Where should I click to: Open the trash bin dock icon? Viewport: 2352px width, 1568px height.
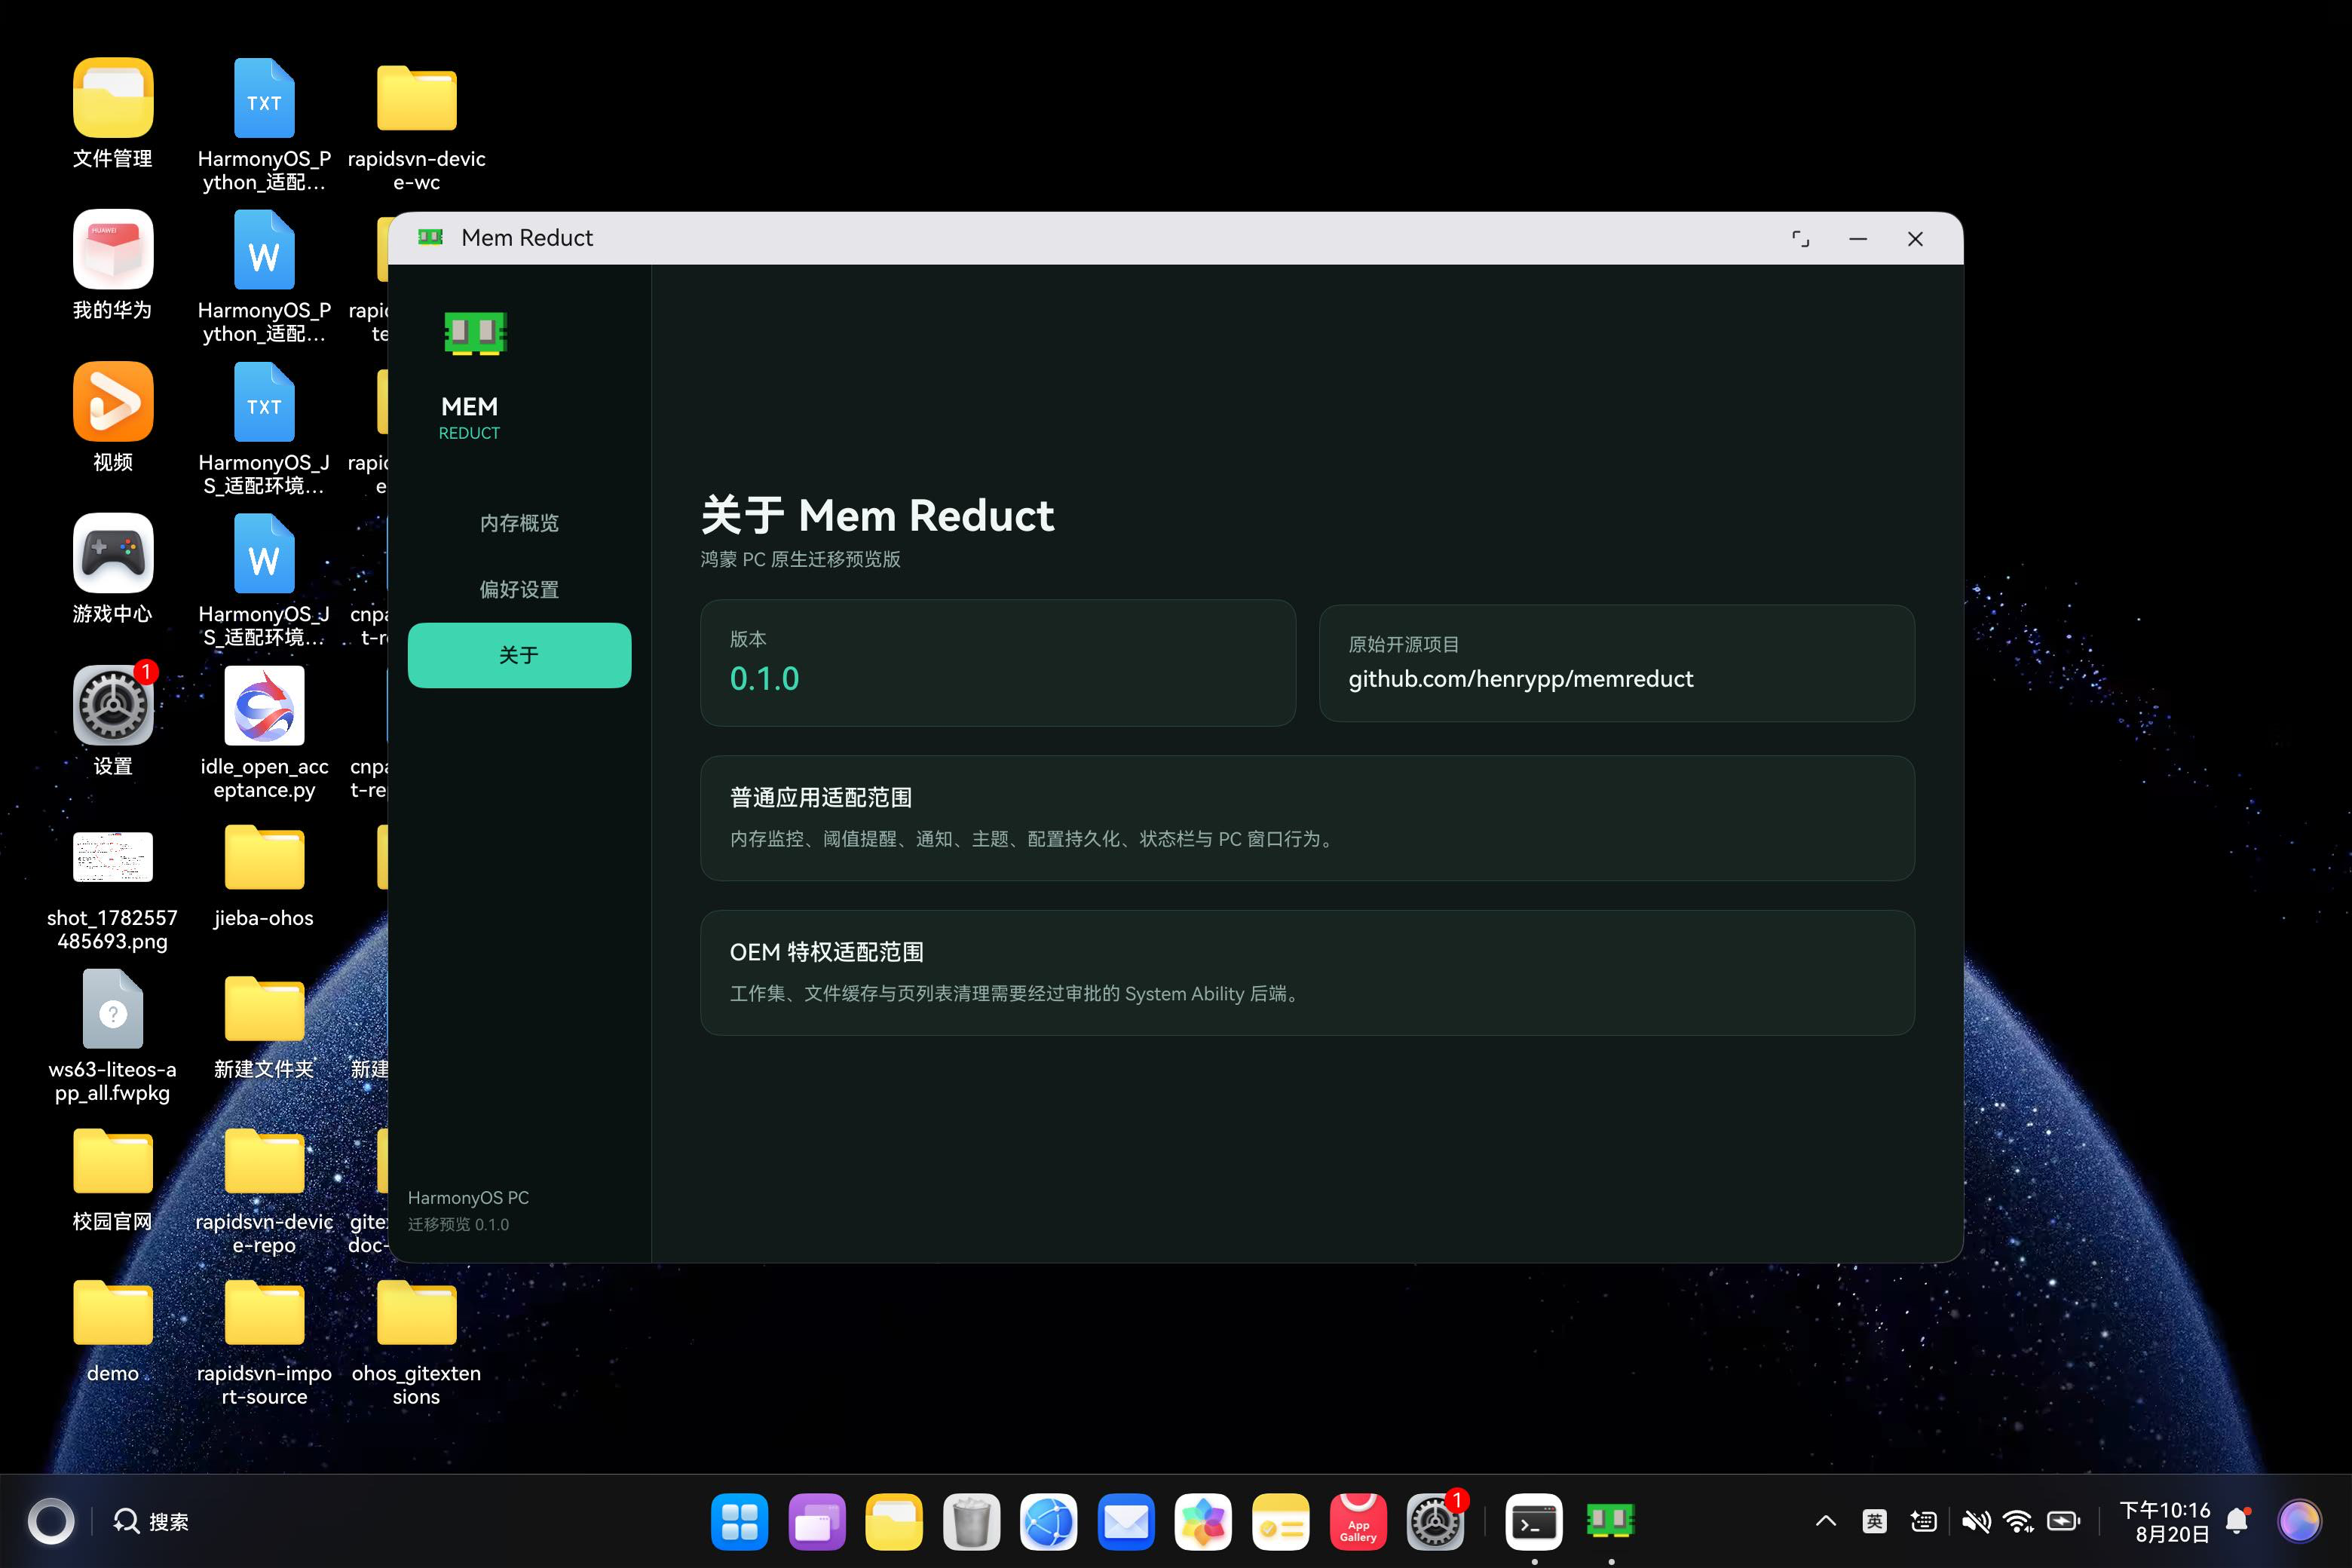coord(971,1522)
